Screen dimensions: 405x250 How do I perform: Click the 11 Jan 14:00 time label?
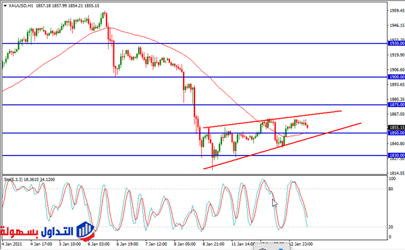(x=243, y=244)
